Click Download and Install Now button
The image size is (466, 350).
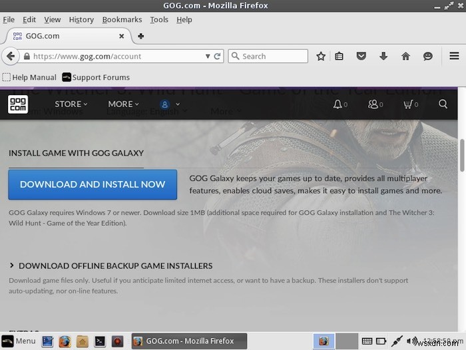(93, 184)
